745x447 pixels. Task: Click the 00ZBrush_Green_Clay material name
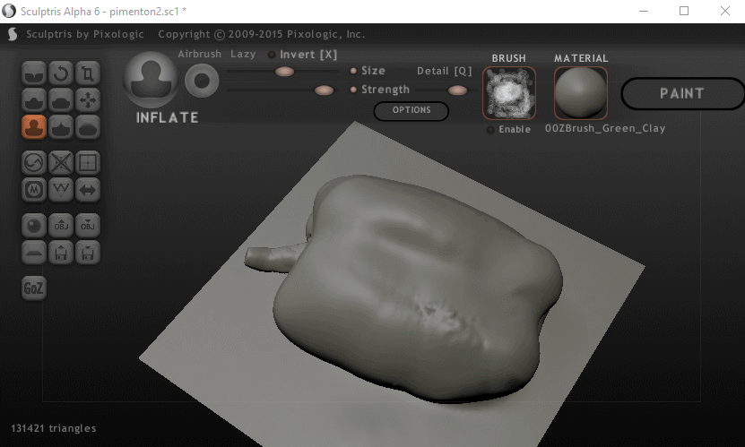pyautogui.click(x=605, y=129)
